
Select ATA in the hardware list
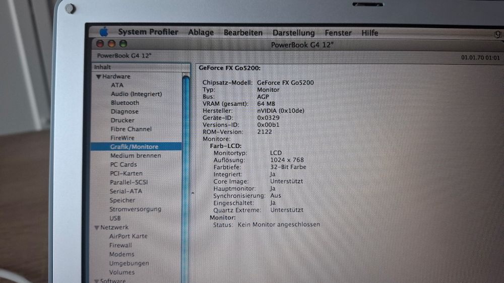[x=117, y=85]
